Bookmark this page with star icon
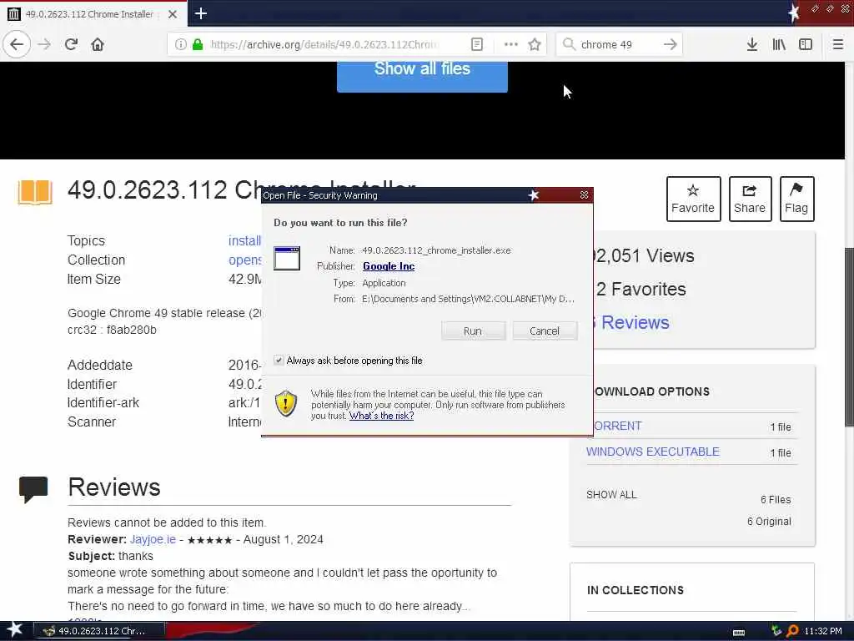Screen dimensions: 854x641 point(535,44)
